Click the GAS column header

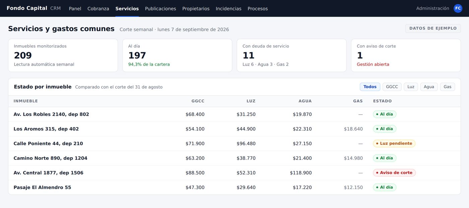click(358, 101)
